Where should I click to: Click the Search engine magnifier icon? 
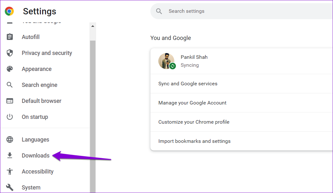point(10,85)
